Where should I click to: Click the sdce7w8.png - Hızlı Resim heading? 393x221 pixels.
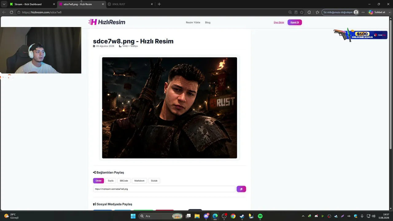(x=133, y=41)
